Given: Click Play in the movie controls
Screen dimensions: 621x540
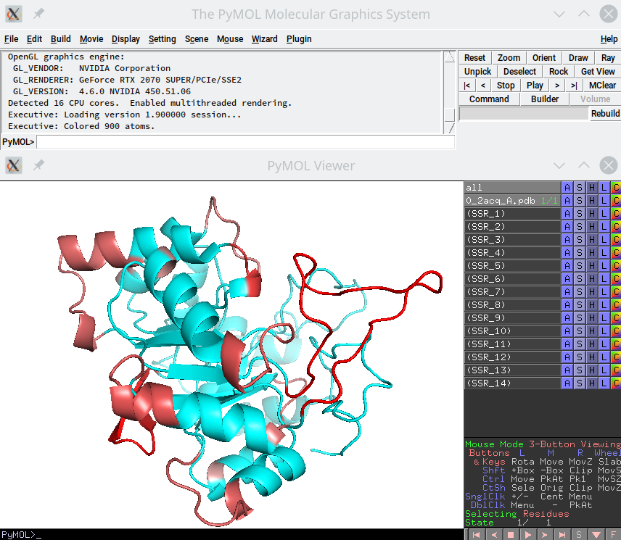Looking at the screenshot, I should [x=535, y=86].
